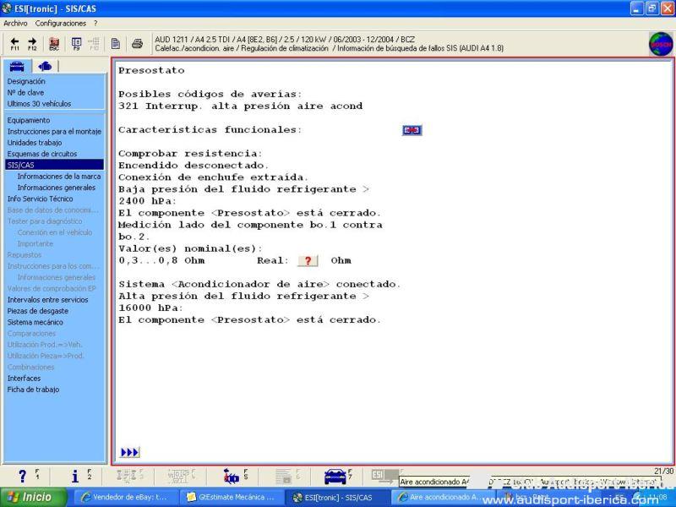Go to next page with triple arrows
This screenshot has width=676, height=507.
tap(129, 452)
